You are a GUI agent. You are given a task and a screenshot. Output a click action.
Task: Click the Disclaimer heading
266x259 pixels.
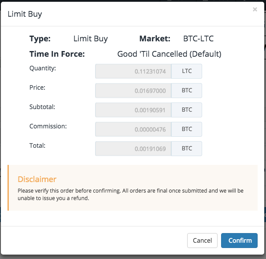click(37, 179)
